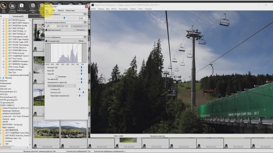The height and width of the screenshot is (153, 273).
Task: Toggle the tool palette toolbar icon
Action: [x=12, y=6]
